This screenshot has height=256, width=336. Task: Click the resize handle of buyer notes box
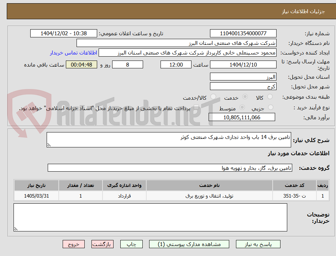[16, 229]
